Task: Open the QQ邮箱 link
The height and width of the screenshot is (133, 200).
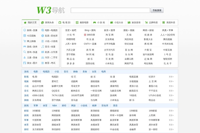Action: click(x=75, y=111)
